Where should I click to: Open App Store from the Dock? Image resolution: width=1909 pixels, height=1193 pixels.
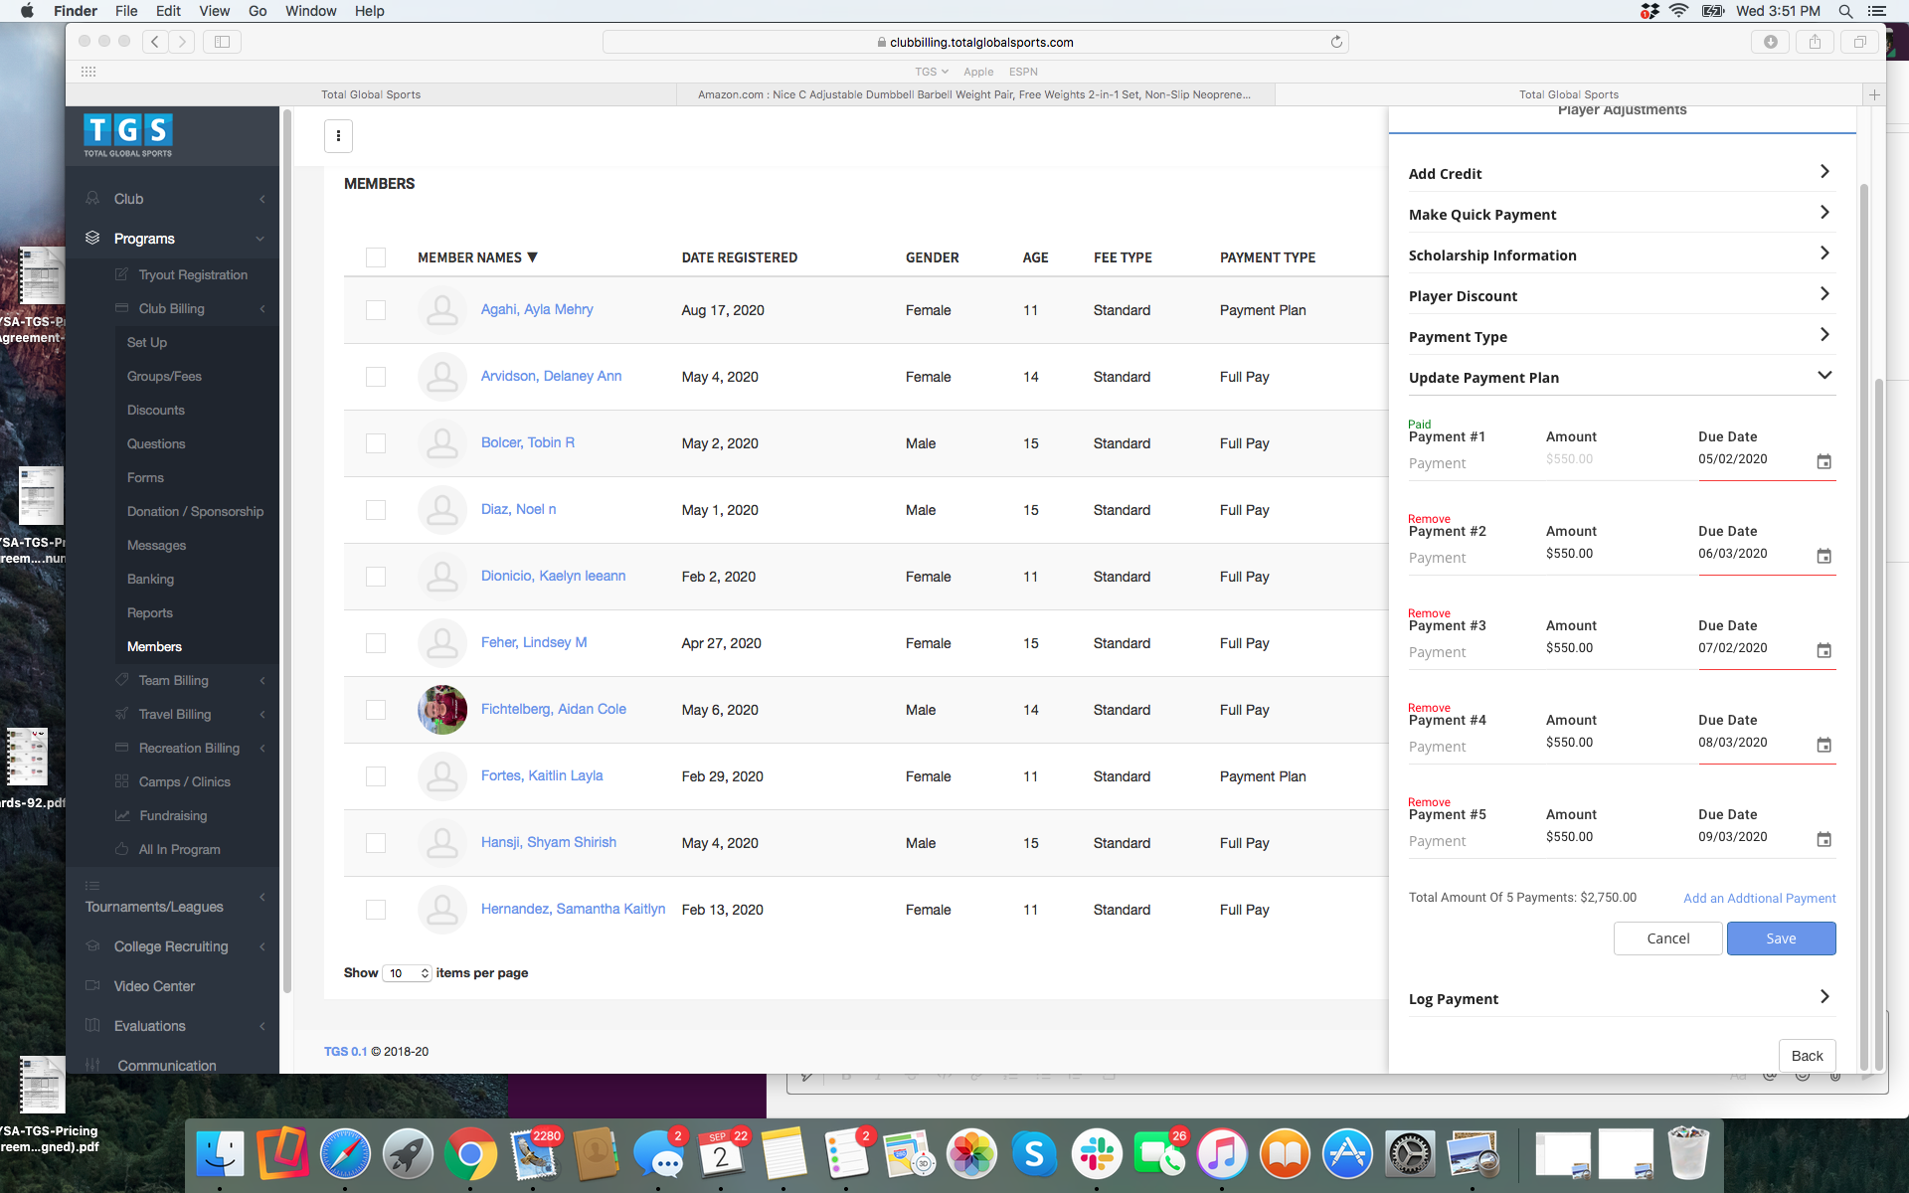[1347, 1154]
